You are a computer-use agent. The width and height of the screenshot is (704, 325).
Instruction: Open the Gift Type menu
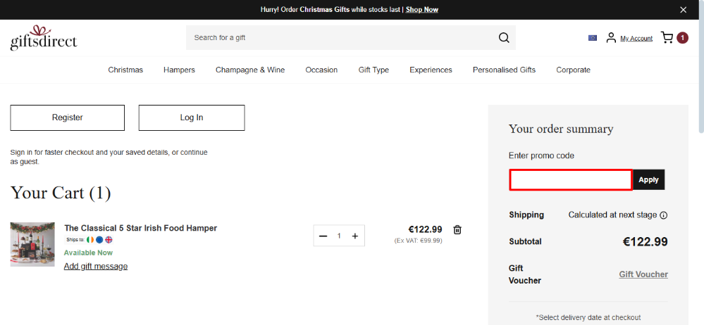(373, 70)
